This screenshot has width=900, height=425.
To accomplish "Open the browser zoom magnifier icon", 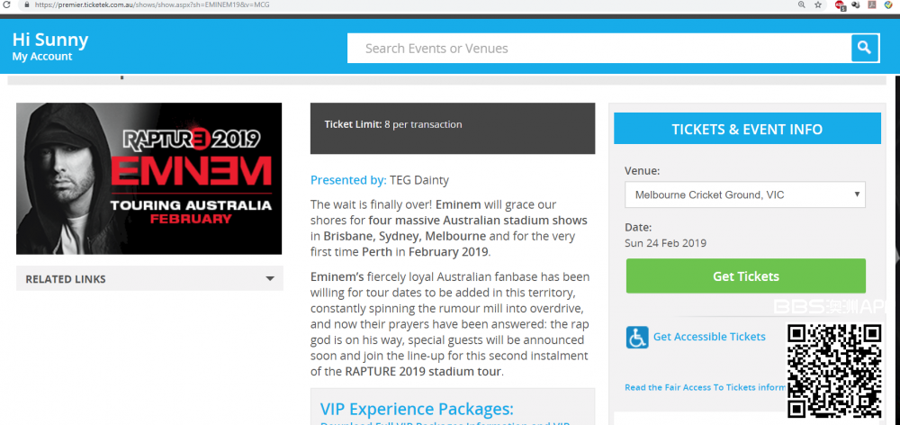I will click(801, 5).
